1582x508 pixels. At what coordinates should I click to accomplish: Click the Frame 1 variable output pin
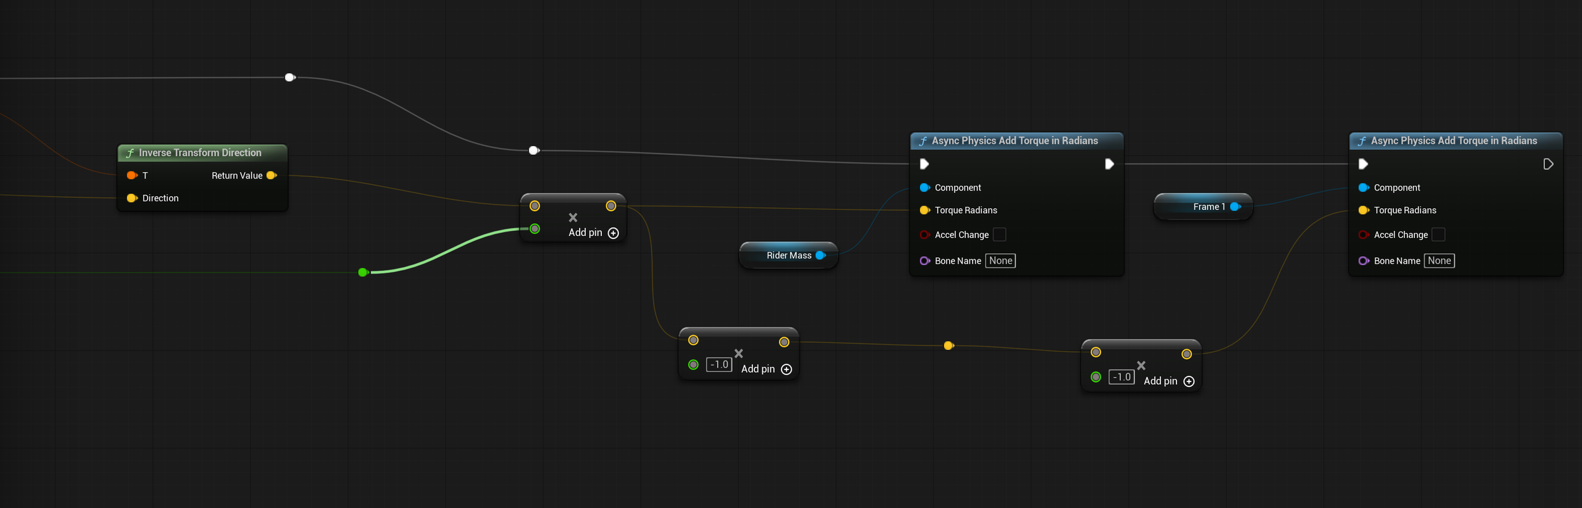click(x=1235, y=207)
